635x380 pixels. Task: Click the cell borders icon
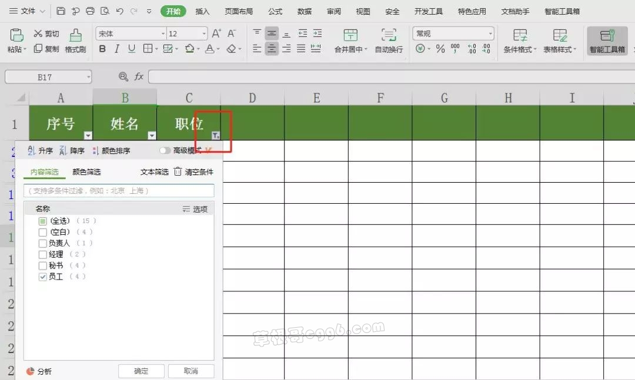[148, 49]
